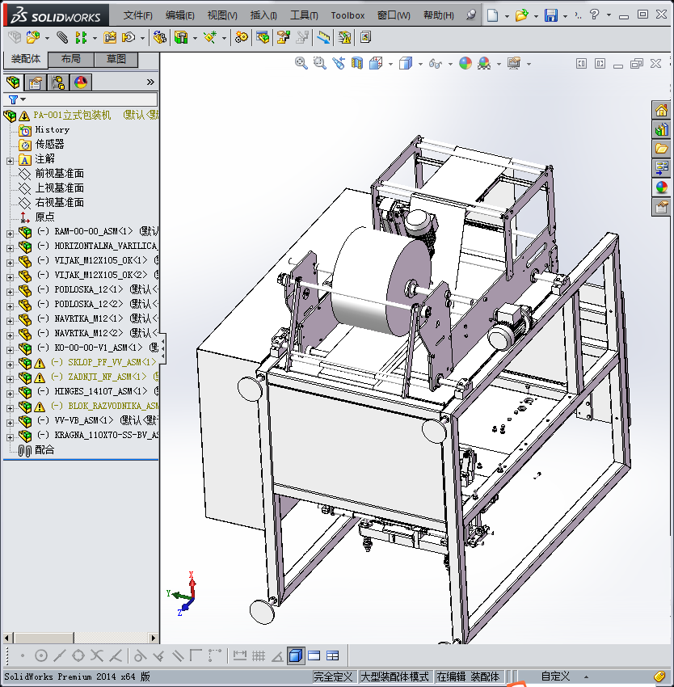This screenshot has height=687, width=674.
Task: Click the Apply Scene icon
Action: [x=484, y=64]
